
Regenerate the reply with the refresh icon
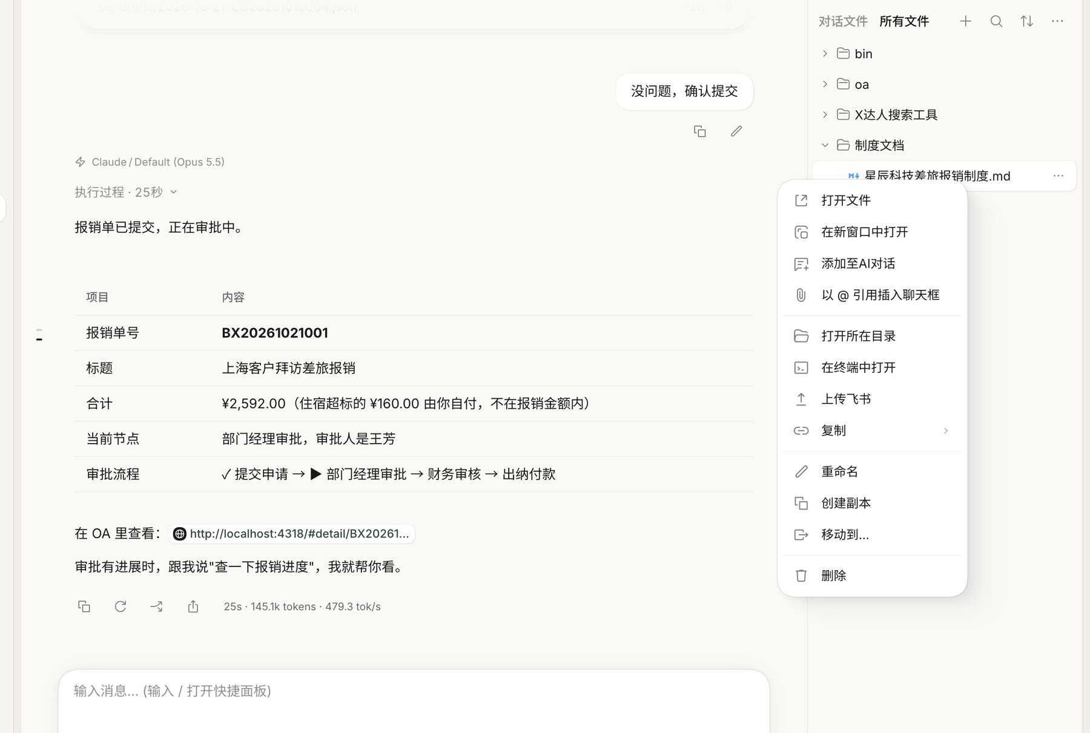pos(121,606)
